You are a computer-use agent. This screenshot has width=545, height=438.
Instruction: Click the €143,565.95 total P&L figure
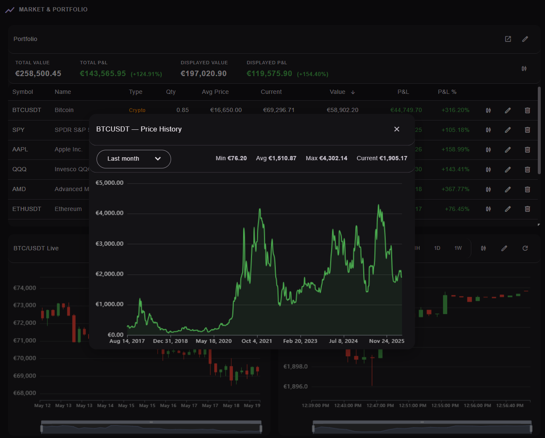coord(103,74)
